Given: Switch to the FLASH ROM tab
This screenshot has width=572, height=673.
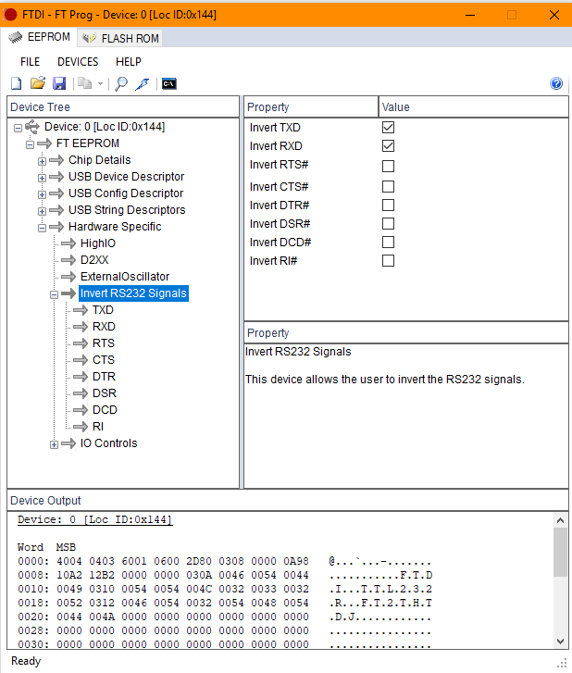Looking at the screenshot, I should coord(120,38).
